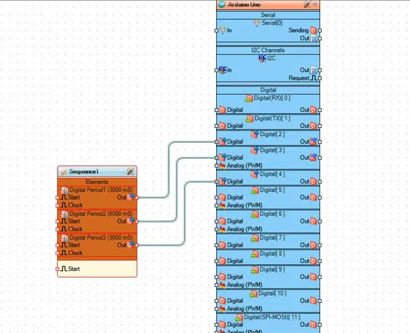Click the I2C Channels section header
This screenshot has height=333, width=410.
268,50
